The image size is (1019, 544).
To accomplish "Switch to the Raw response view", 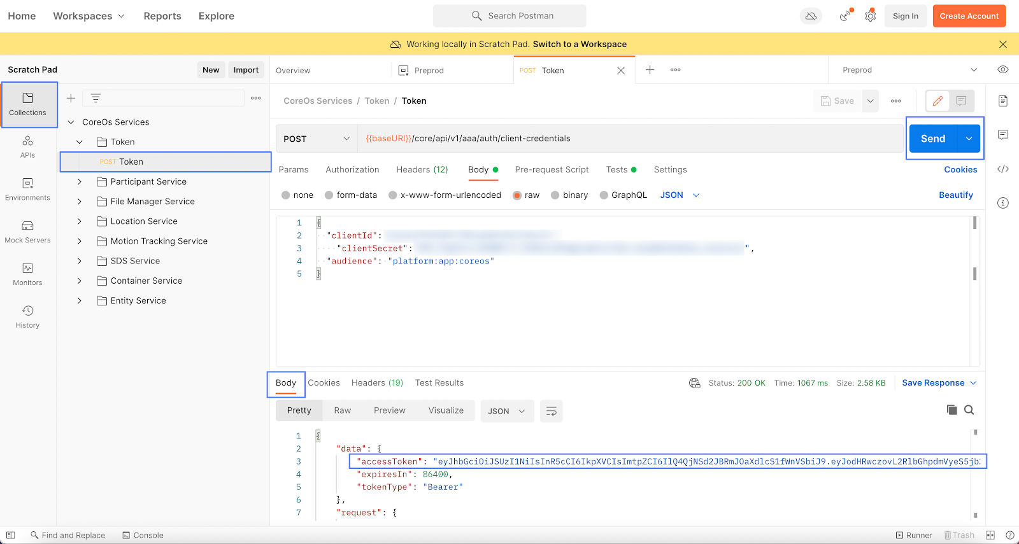I will tap(343, 411).
